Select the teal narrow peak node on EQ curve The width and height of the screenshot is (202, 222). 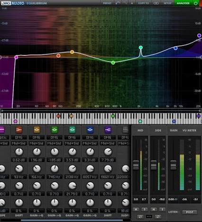tap(141, 47)
